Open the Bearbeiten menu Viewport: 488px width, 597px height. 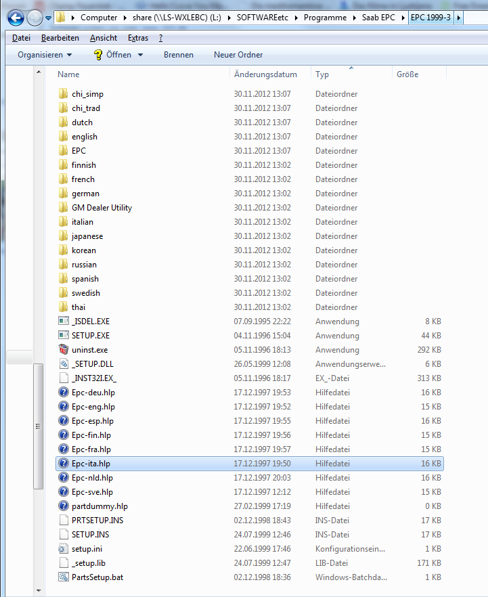click(60, 38)
